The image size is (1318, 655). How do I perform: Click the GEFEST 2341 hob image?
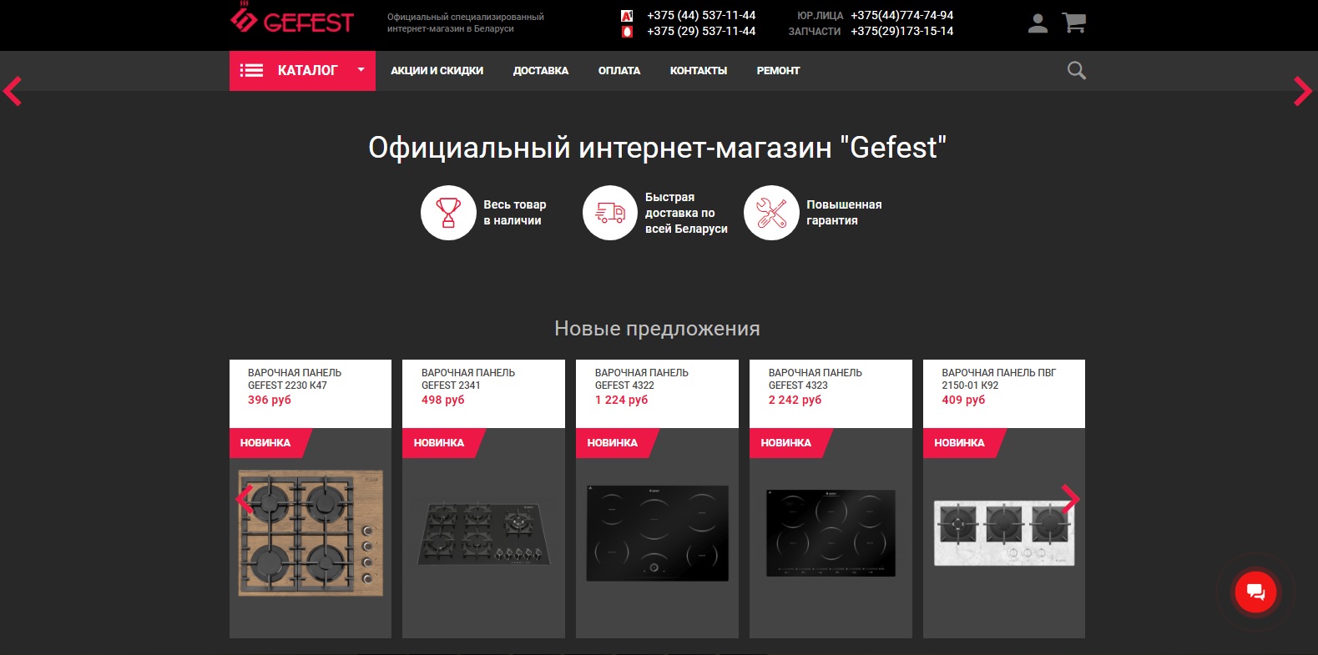click(484, 533)
